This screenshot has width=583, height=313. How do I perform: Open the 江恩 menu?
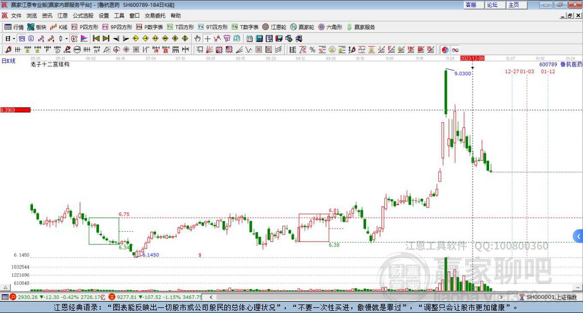(x=63, y=15)
